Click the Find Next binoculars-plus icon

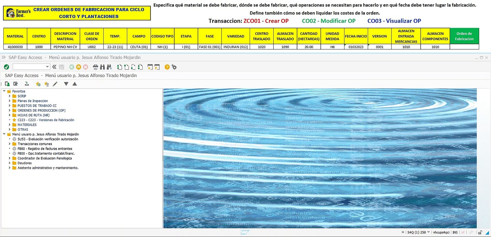coord(109,67)
